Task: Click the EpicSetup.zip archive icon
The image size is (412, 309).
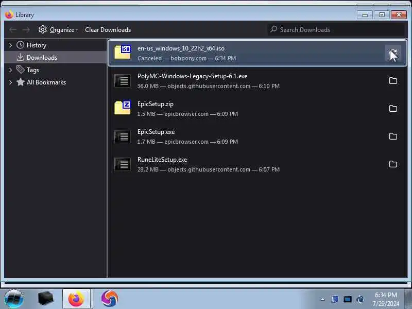Action: (x=123, y=108)
